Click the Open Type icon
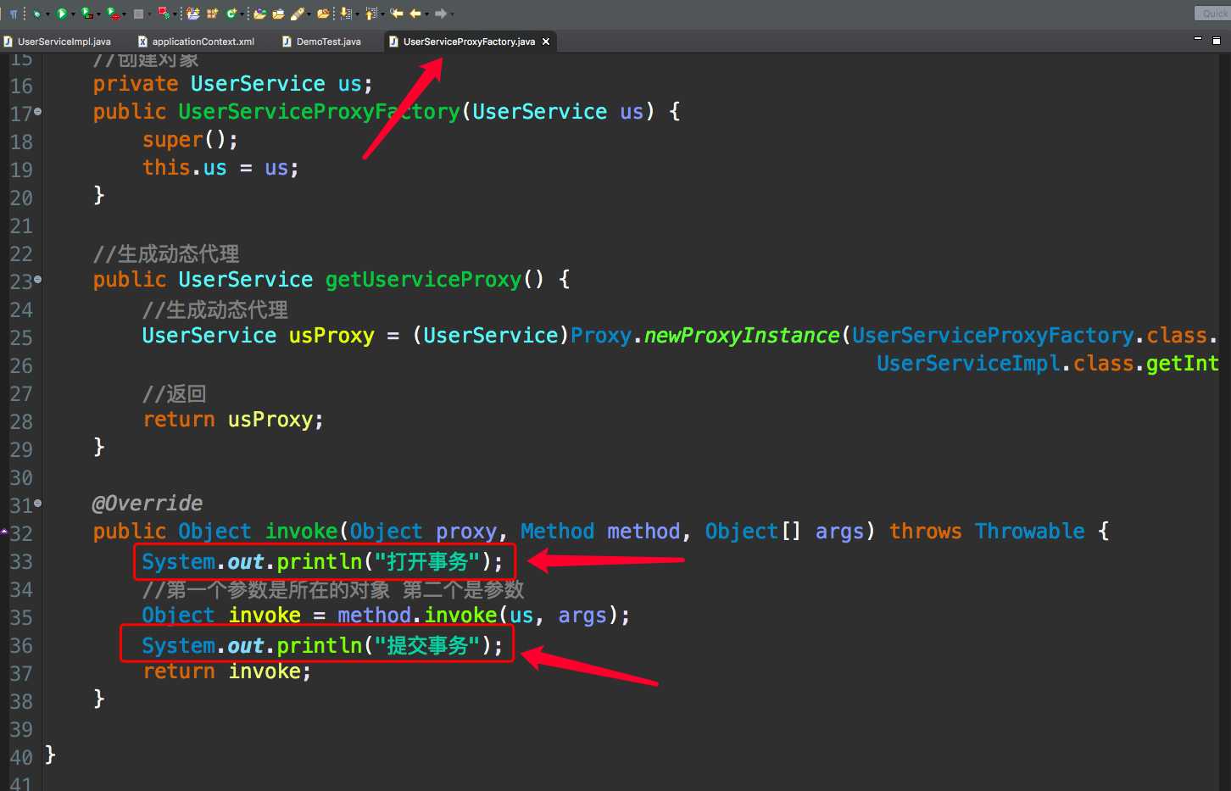Screen dimensions: 1231x791 [x=260, y=14]
